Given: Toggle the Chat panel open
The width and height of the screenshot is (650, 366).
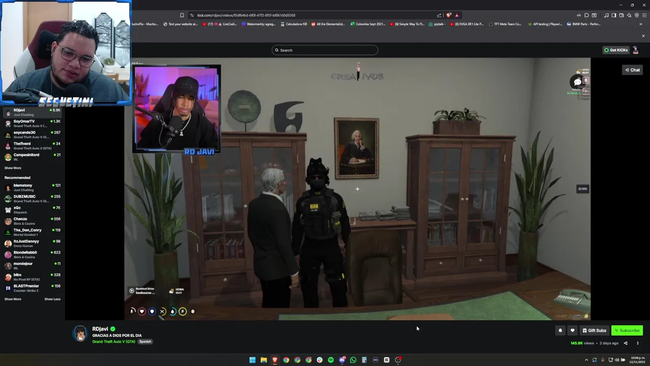Looking at the screenshot, I should [x=633, y=70].
